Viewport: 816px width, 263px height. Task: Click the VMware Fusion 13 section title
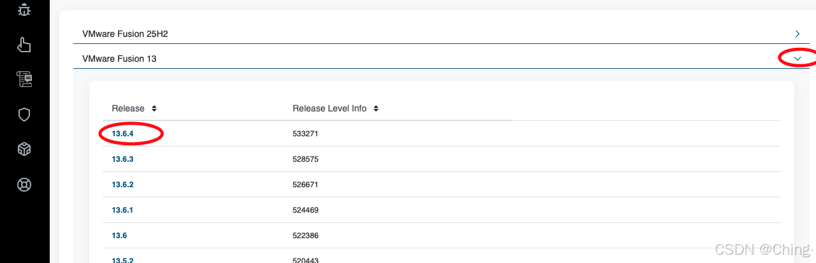click(119, 59)
